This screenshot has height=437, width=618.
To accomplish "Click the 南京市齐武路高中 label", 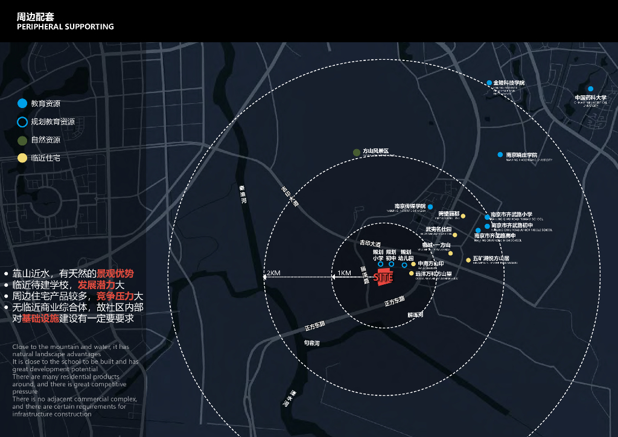I will (x=495, y=235).
